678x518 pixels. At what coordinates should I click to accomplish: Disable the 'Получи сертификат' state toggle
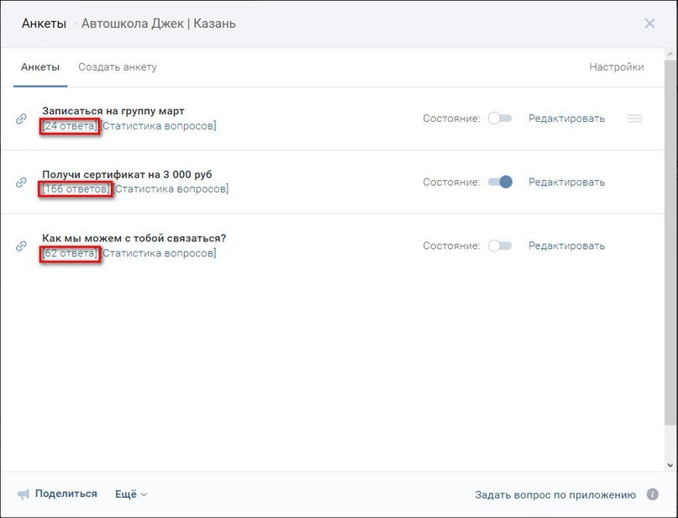(500, 182)
